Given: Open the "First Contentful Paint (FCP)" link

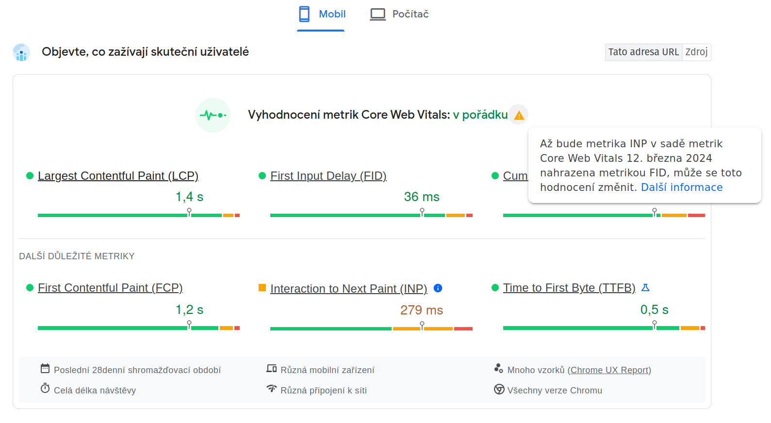Looking at the screenshot, I should (110, 288).
